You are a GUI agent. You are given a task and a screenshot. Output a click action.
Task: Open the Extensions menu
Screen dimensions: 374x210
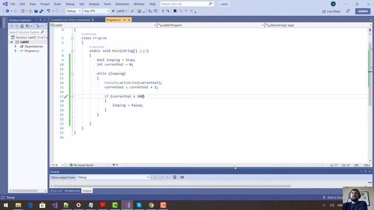[x=122, y=4]
